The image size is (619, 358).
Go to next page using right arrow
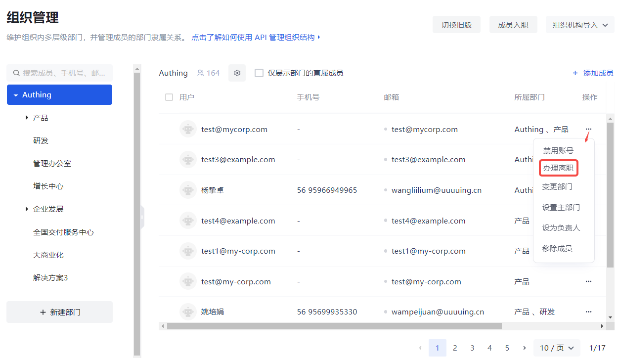click(525, 348)
